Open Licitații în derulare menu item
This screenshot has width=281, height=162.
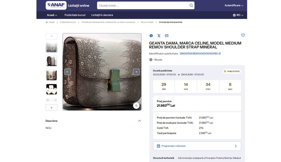coord(102,15)
